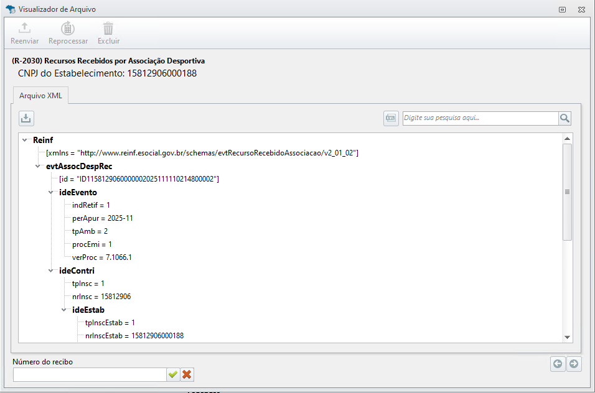Select the ideEvento tree label
The image size is (595, 393).
click(x=78, y=193)
